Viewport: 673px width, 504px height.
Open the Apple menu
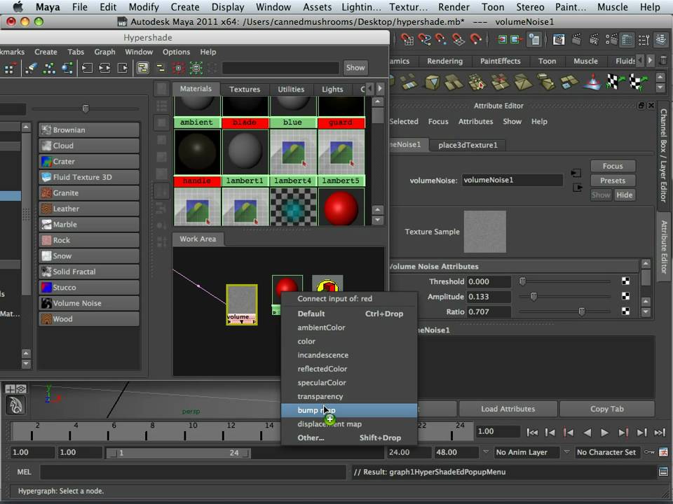coord(18,7)
